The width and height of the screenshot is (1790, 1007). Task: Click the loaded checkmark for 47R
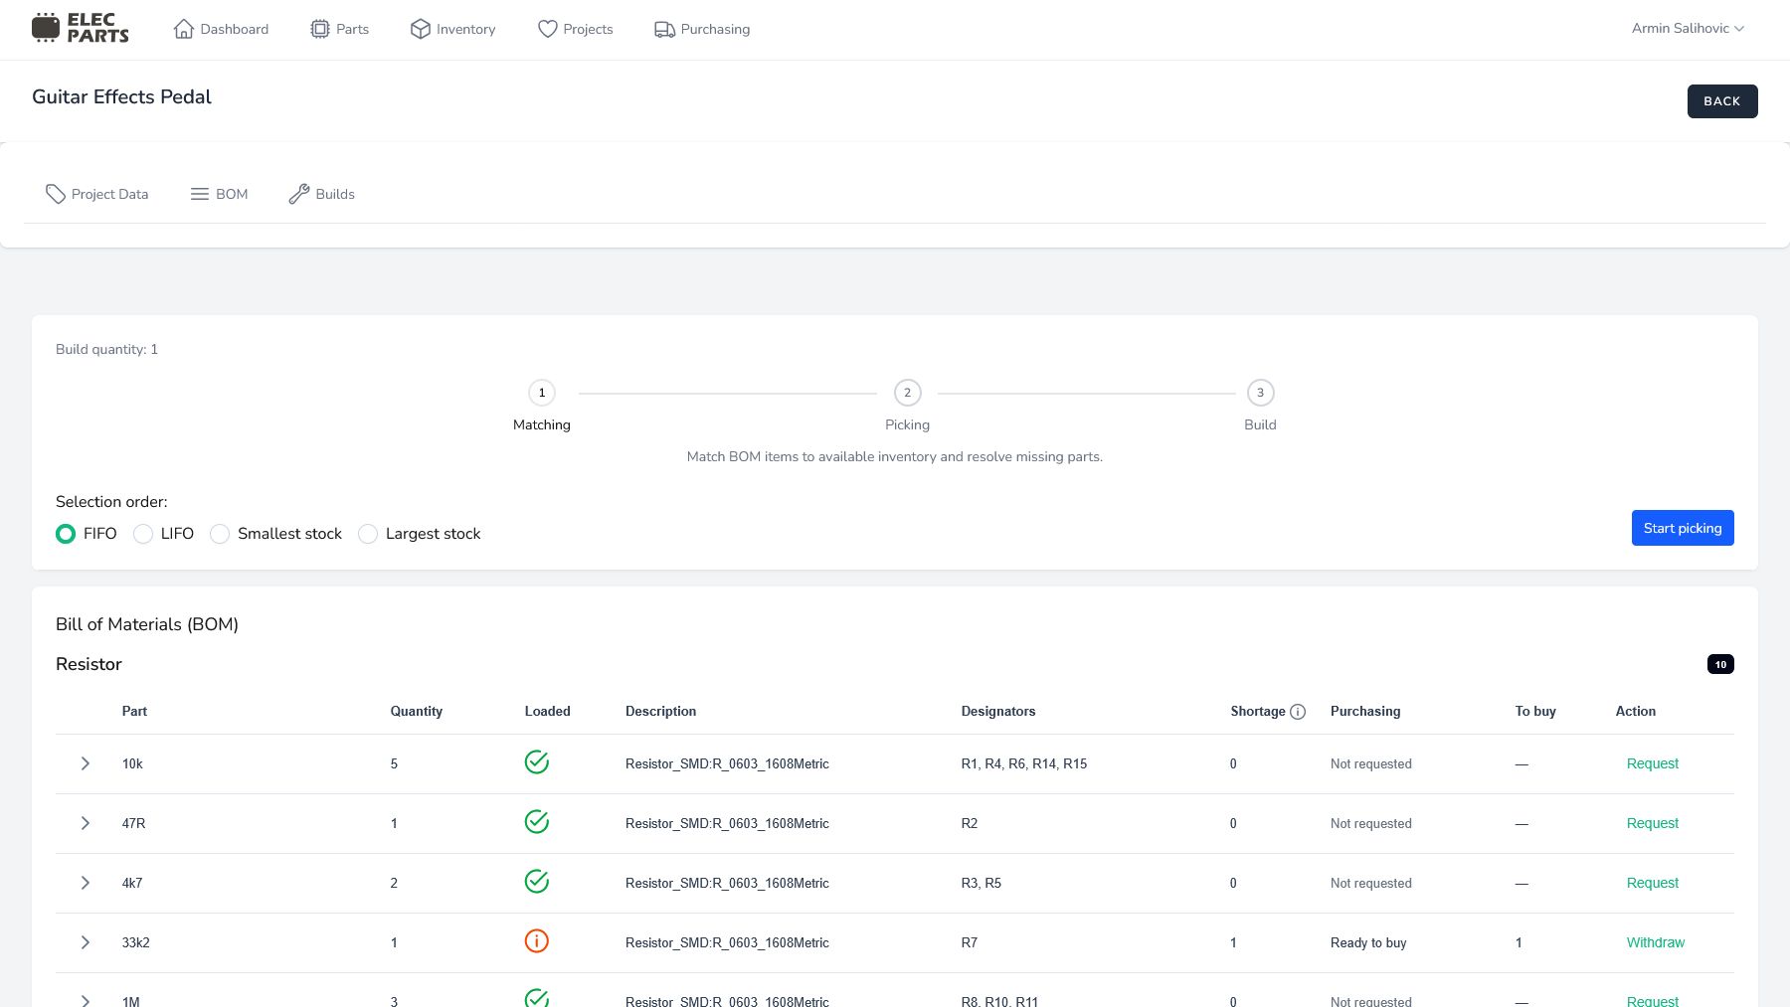click(537, 822)
